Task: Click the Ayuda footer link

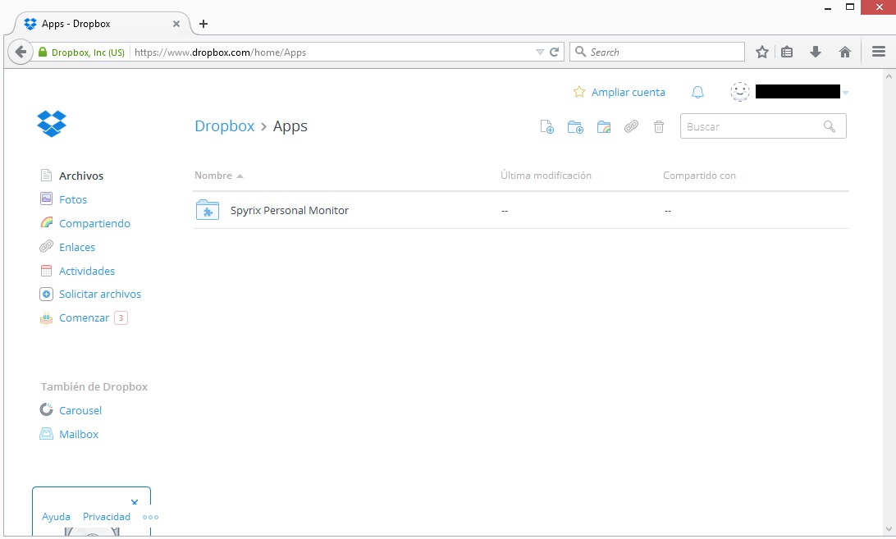Action: coord(56,517)
